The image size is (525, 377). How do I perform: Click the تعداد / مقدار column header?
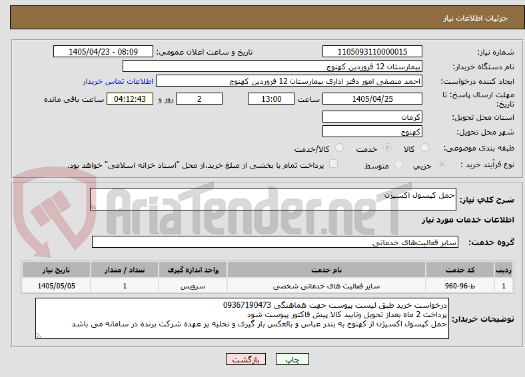(x=124, y=270)
